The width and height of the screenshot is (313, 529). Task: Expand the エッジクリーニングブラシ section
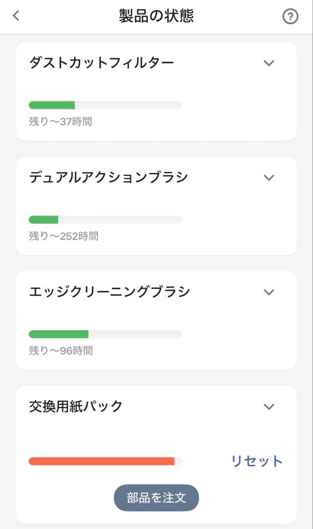(268, 292)
